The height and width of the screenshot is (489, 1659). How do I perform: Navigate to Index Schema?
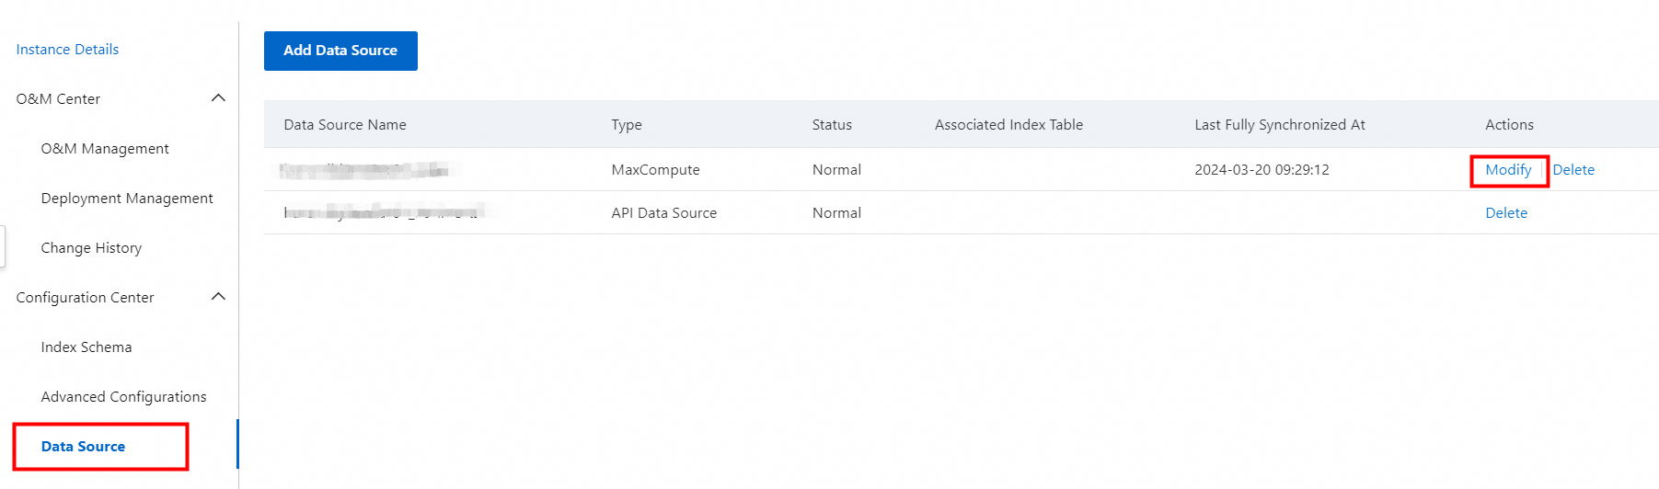point(86,347)
